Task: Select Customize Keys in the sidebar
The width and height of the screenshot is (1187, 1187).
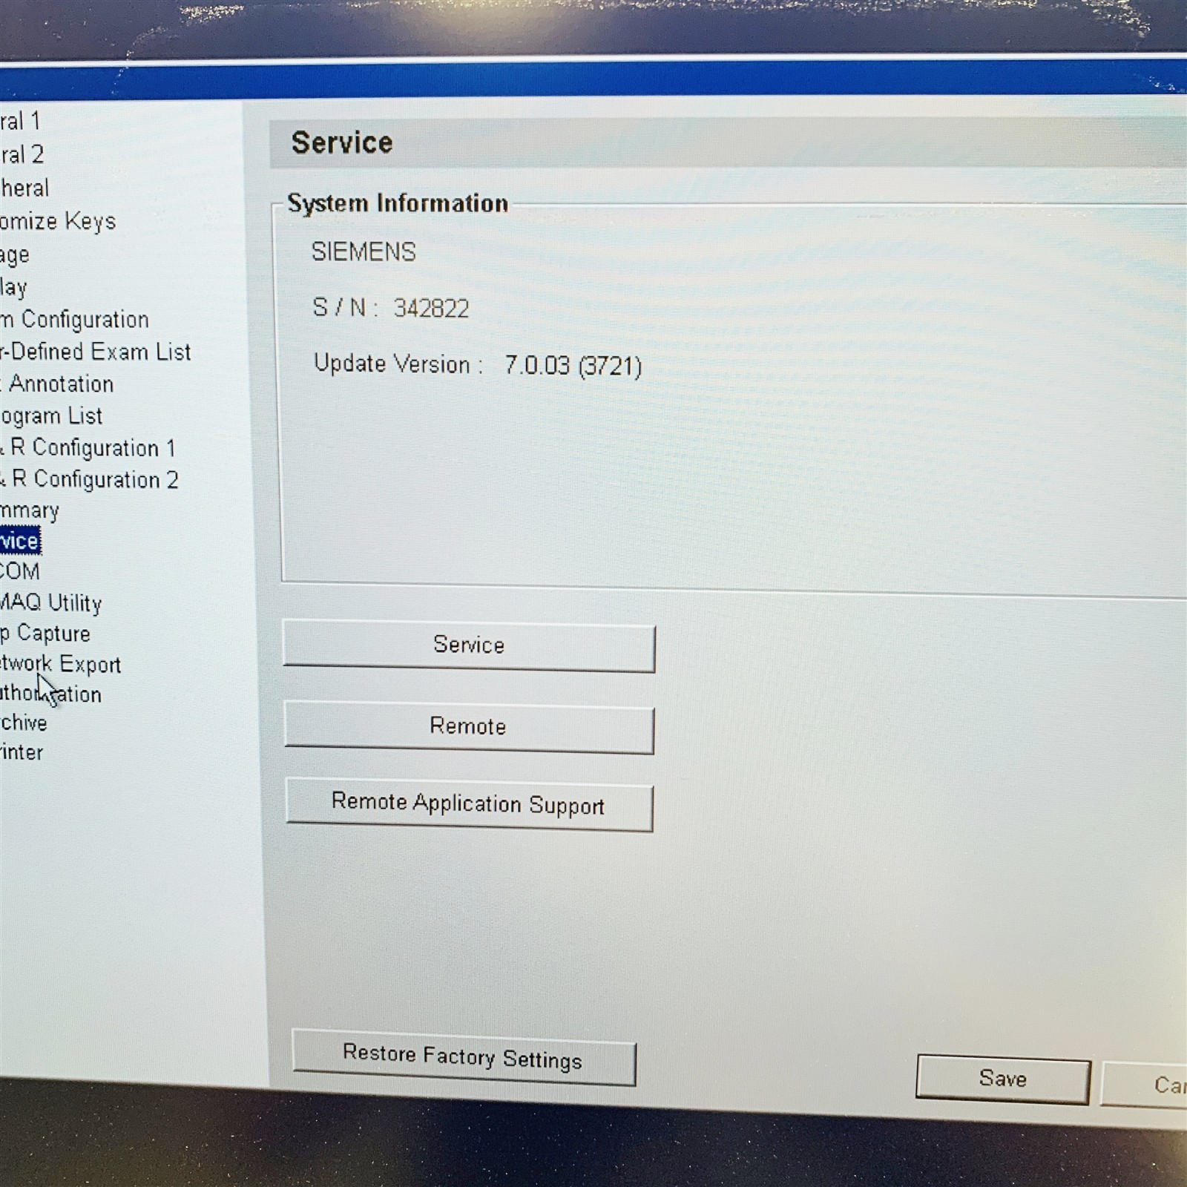Action: (58, 222)
